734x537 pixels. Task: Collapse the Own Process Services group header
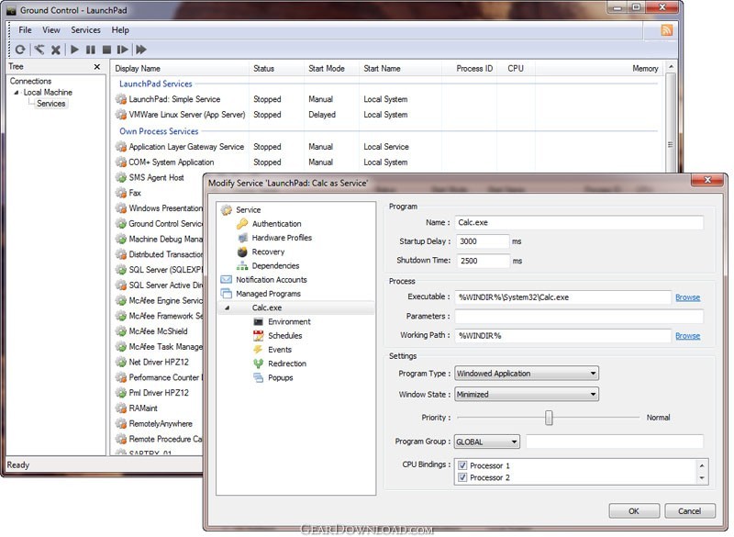tap(159, 131)
